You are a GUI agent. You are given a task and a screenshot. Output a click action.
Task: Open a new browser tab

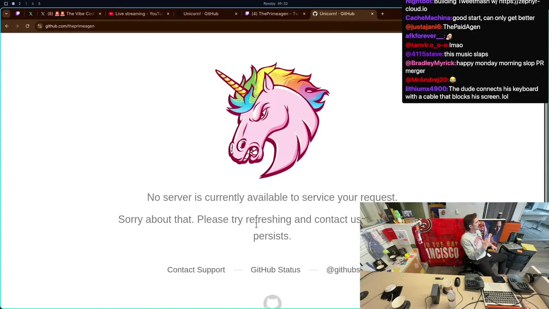pos(382,14)
